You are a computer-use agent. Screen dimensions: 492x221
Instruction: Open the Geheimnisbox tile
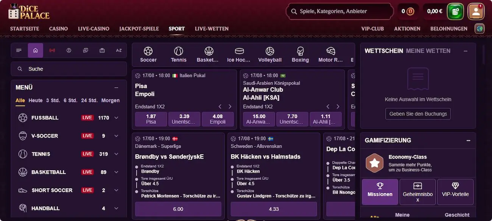417,192
